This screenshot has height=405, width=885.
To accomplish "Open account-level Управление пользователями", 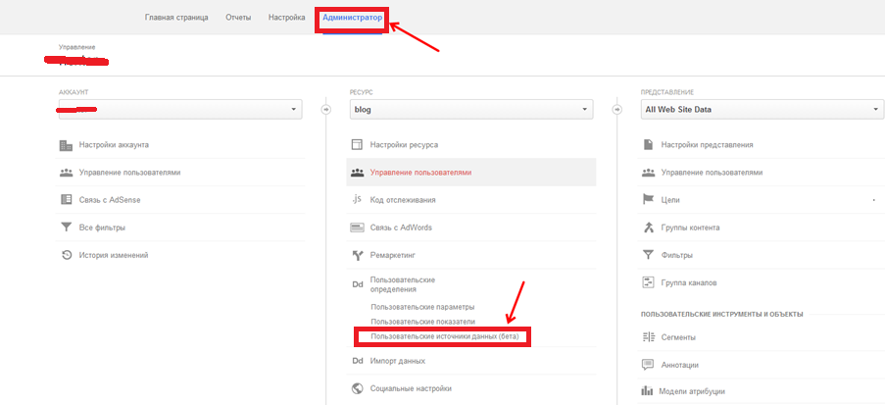I will click(129, 173).
